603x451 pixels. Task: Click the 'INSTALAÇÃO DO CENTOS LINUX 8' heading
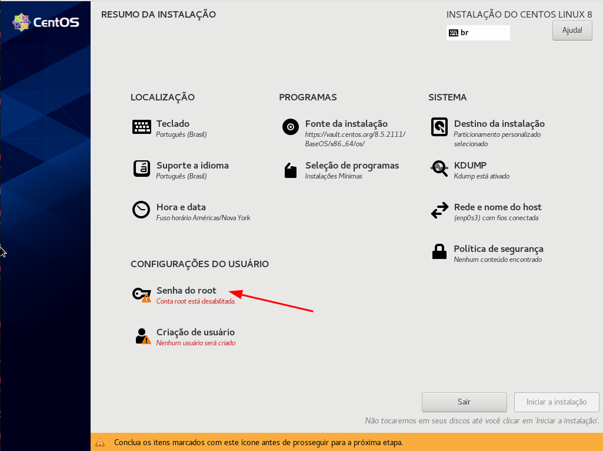(519, 15)
